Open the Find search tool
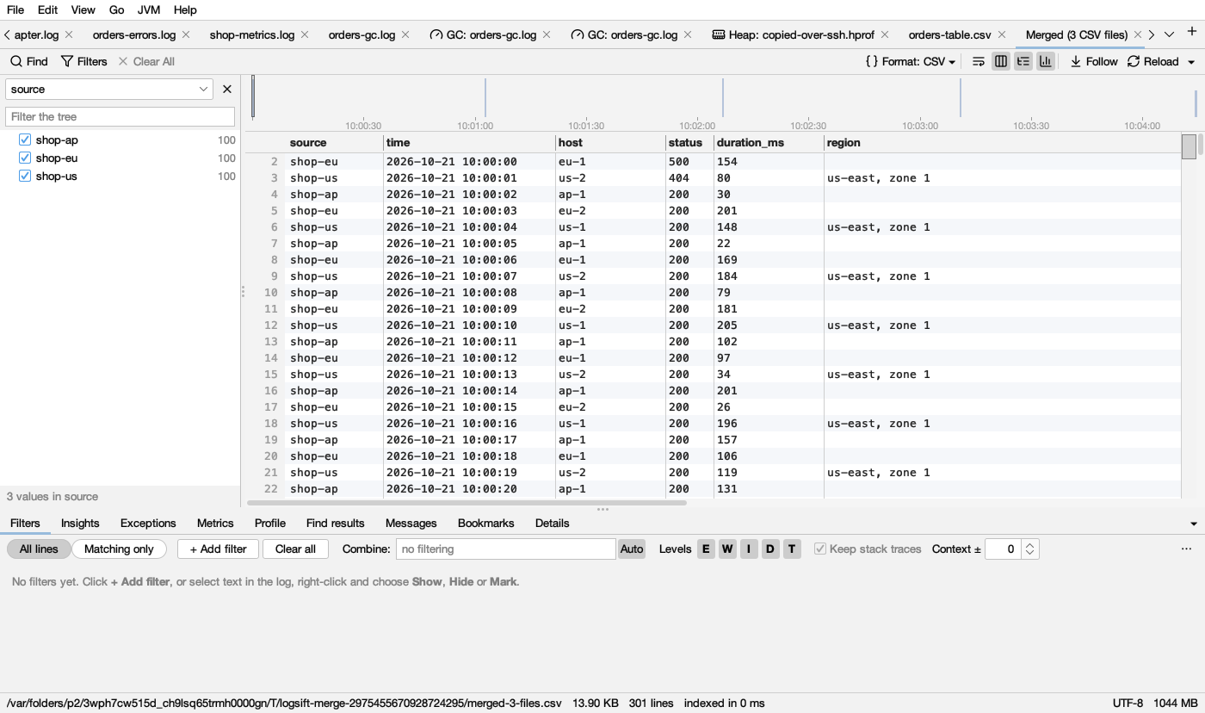 click(28, 61)
